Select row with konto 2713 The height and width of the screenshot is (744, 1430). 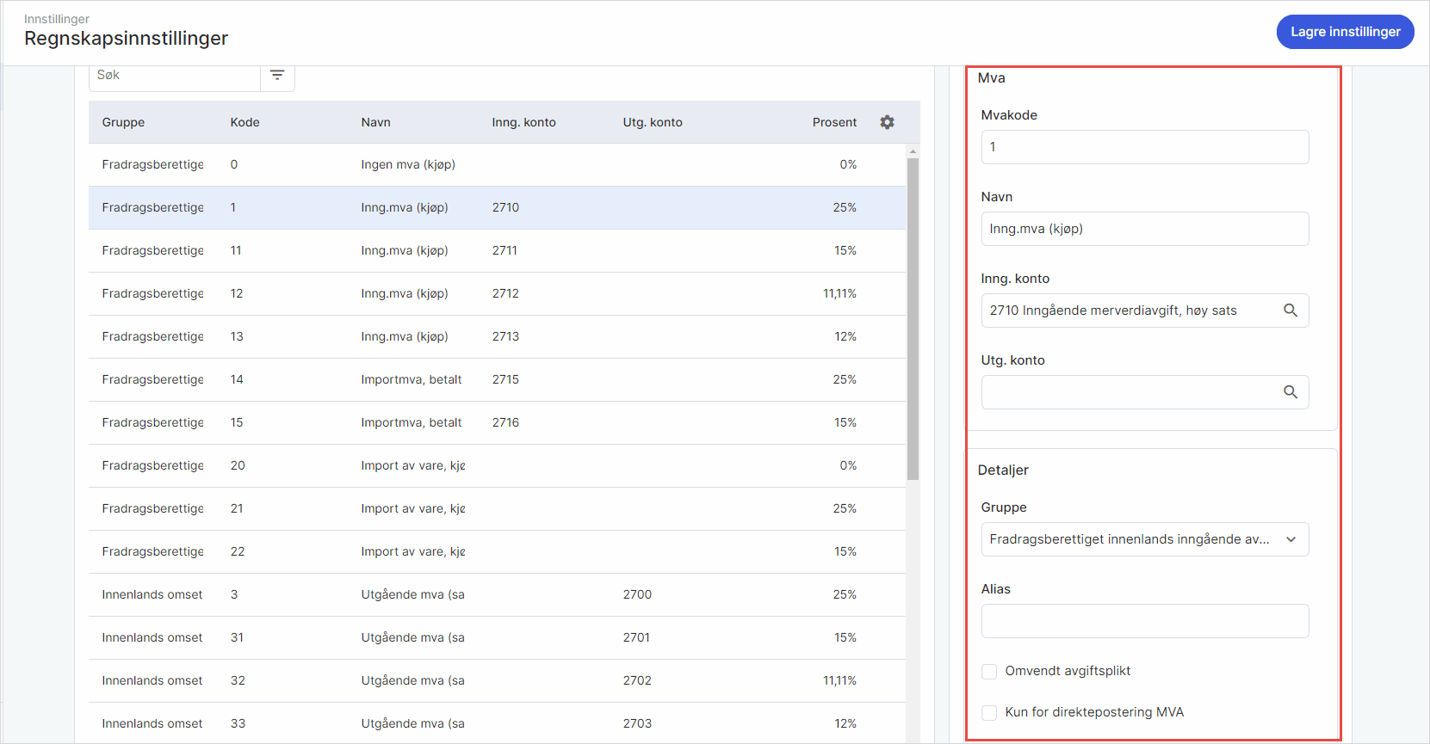(497, 336)
